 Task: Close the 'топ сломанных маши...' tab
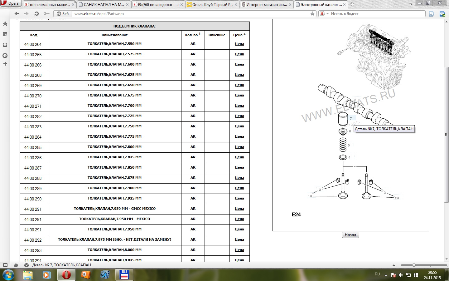click(73, 5)
